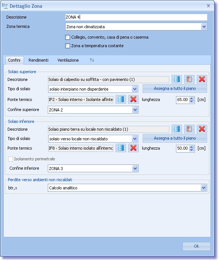Click Assegna a tutto il piano for Solaio inferiore
219x261 pixels.
(175, 138)
